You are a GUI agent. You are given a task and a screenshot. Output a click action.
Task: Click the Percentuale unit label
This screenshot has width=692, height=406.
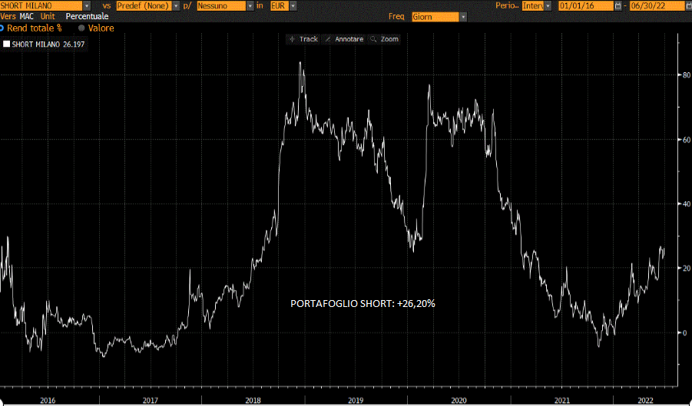point(88,16)
